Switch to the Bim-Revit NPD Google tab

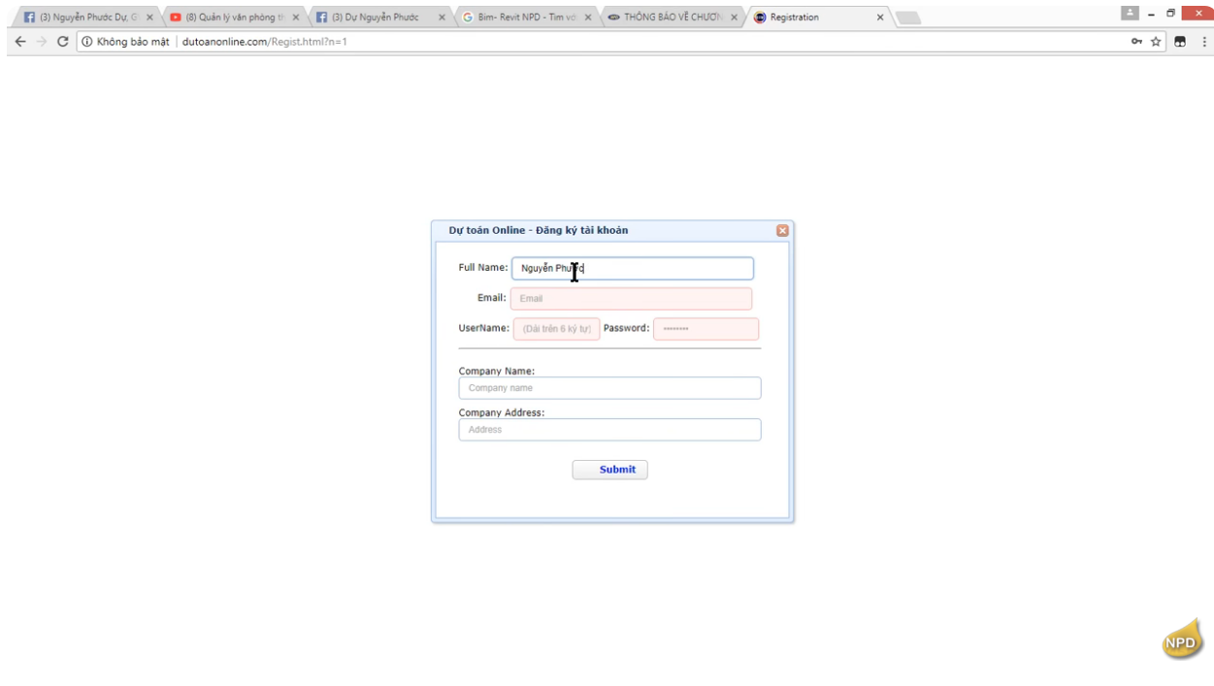pyautogui.click(x=526, y=17)
